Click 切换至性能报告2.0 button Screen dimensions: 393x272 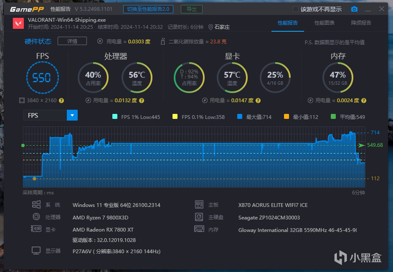click(x=148, y=9)
